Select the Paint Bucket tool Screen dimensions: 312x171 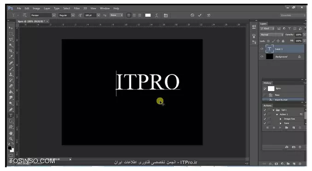tap(11, 92)
